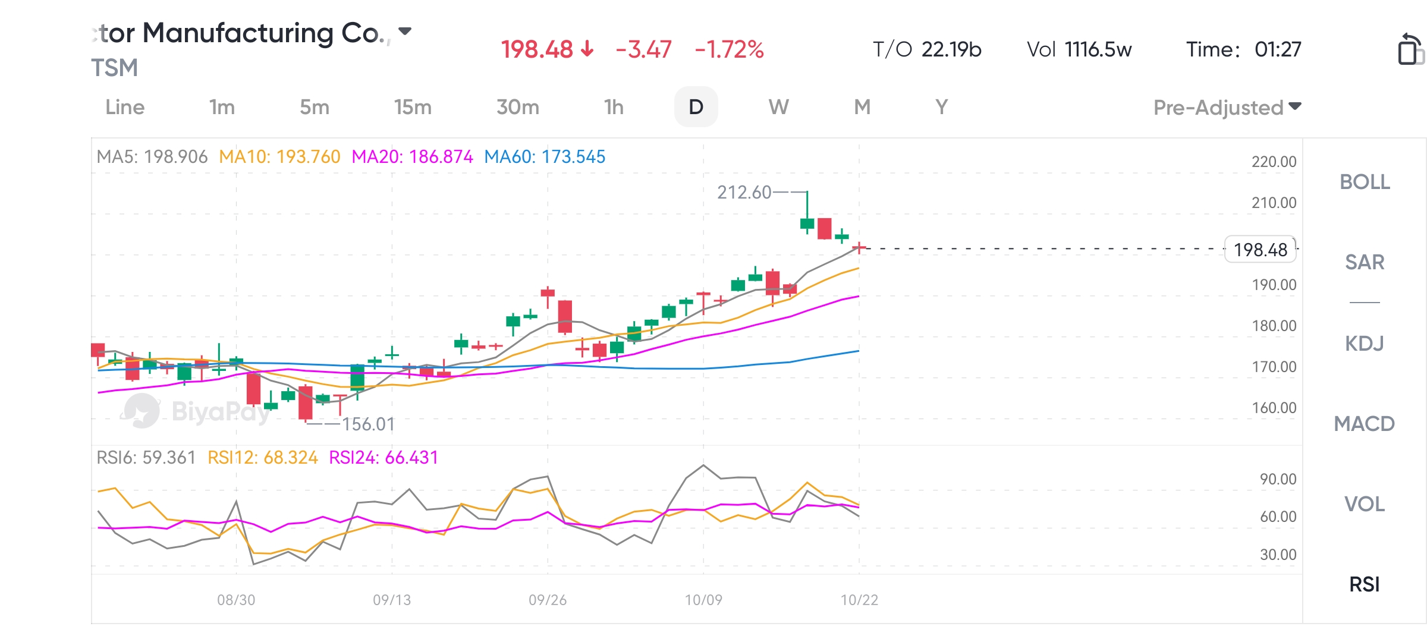
Task: Select the 1m interval tab
Action: (x=222, y=107)
